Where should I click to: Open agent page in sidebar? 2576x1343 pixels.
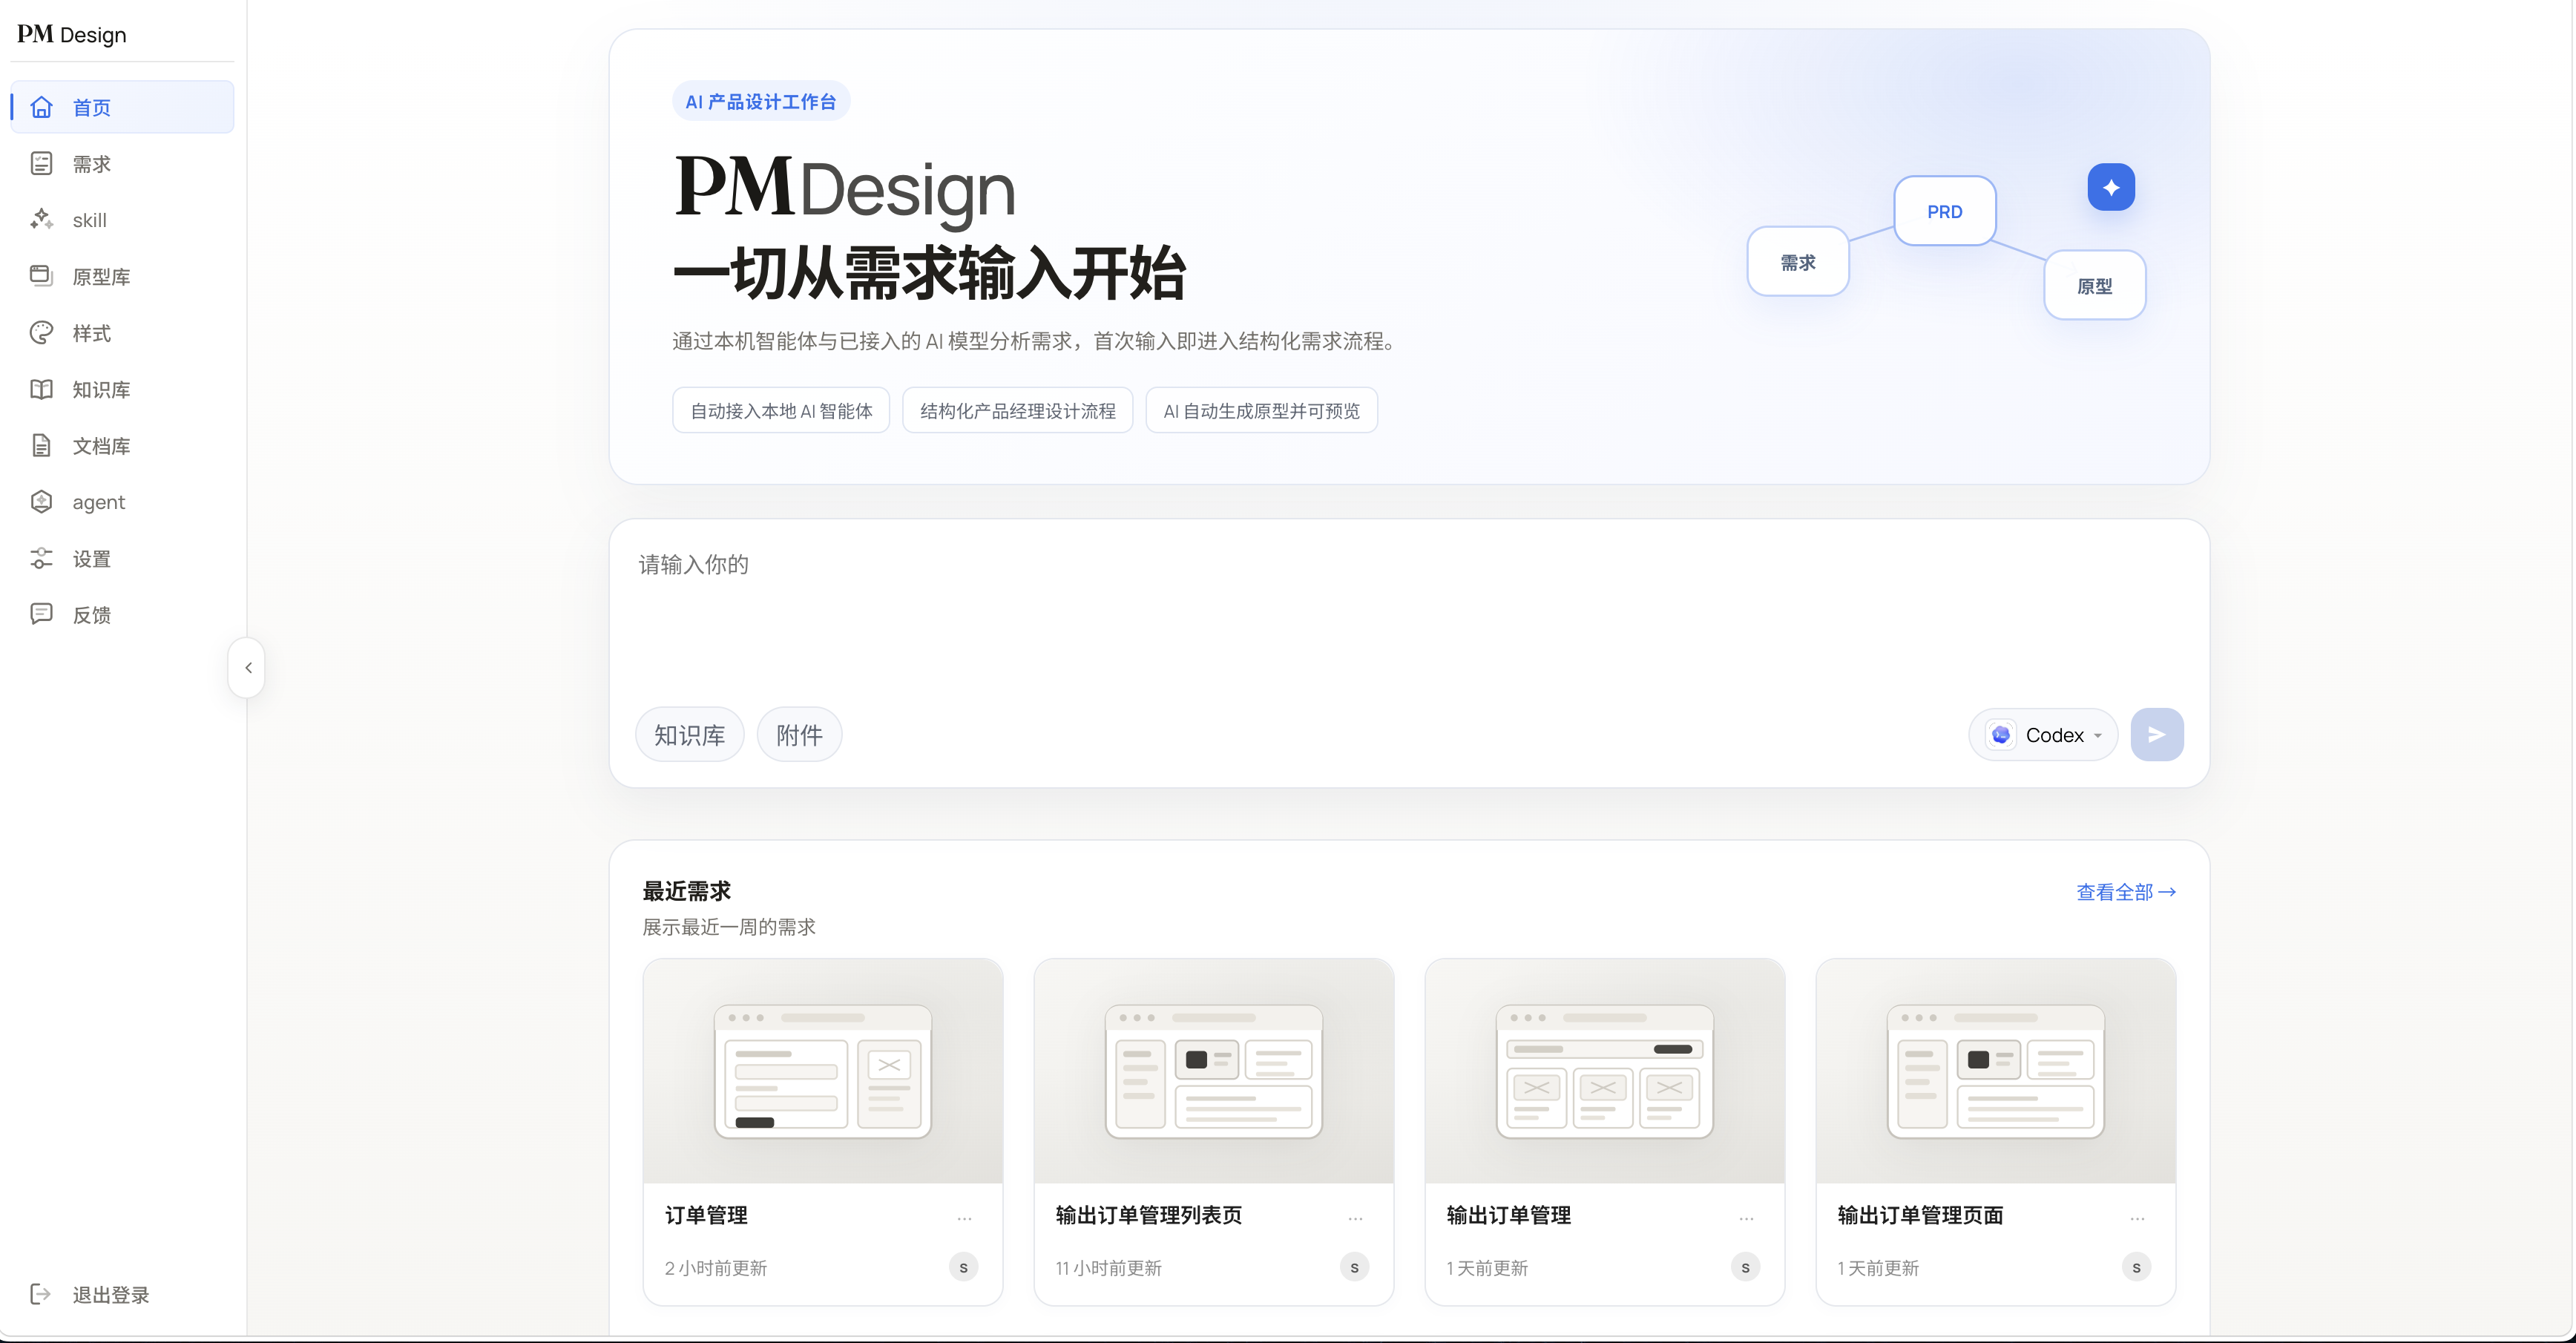122,501
